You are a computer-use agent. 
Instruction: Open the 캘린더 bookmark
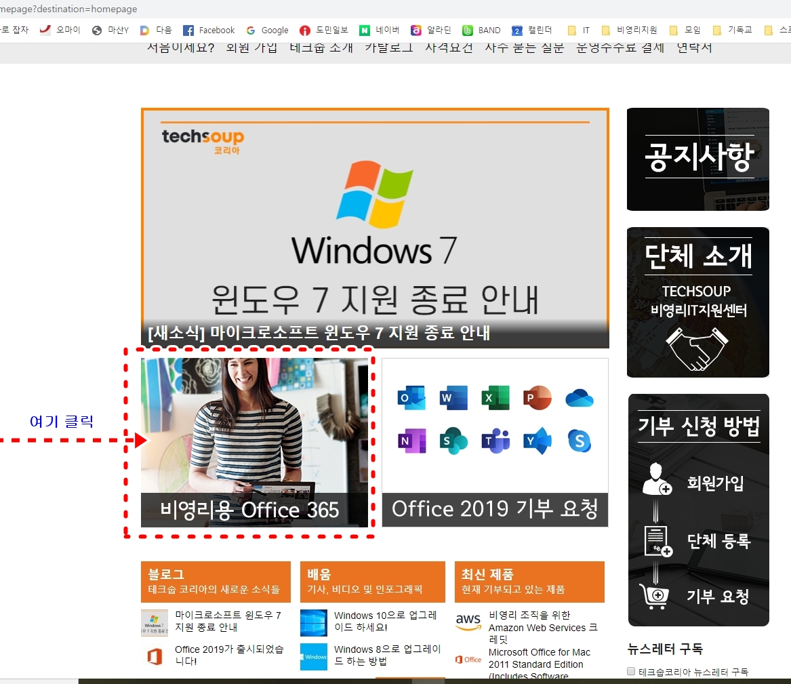point(531,31)
